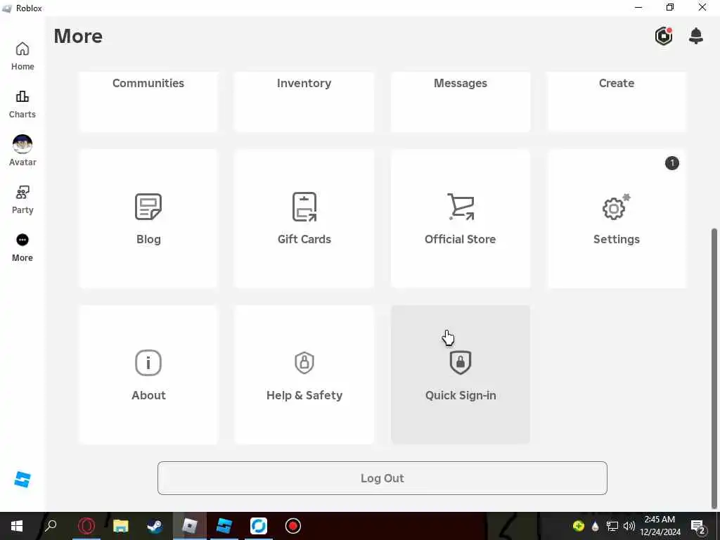This screenshot has height=540, width=720.
Task: Open the Windows Start menu
Action: click(x=17, y=526)
